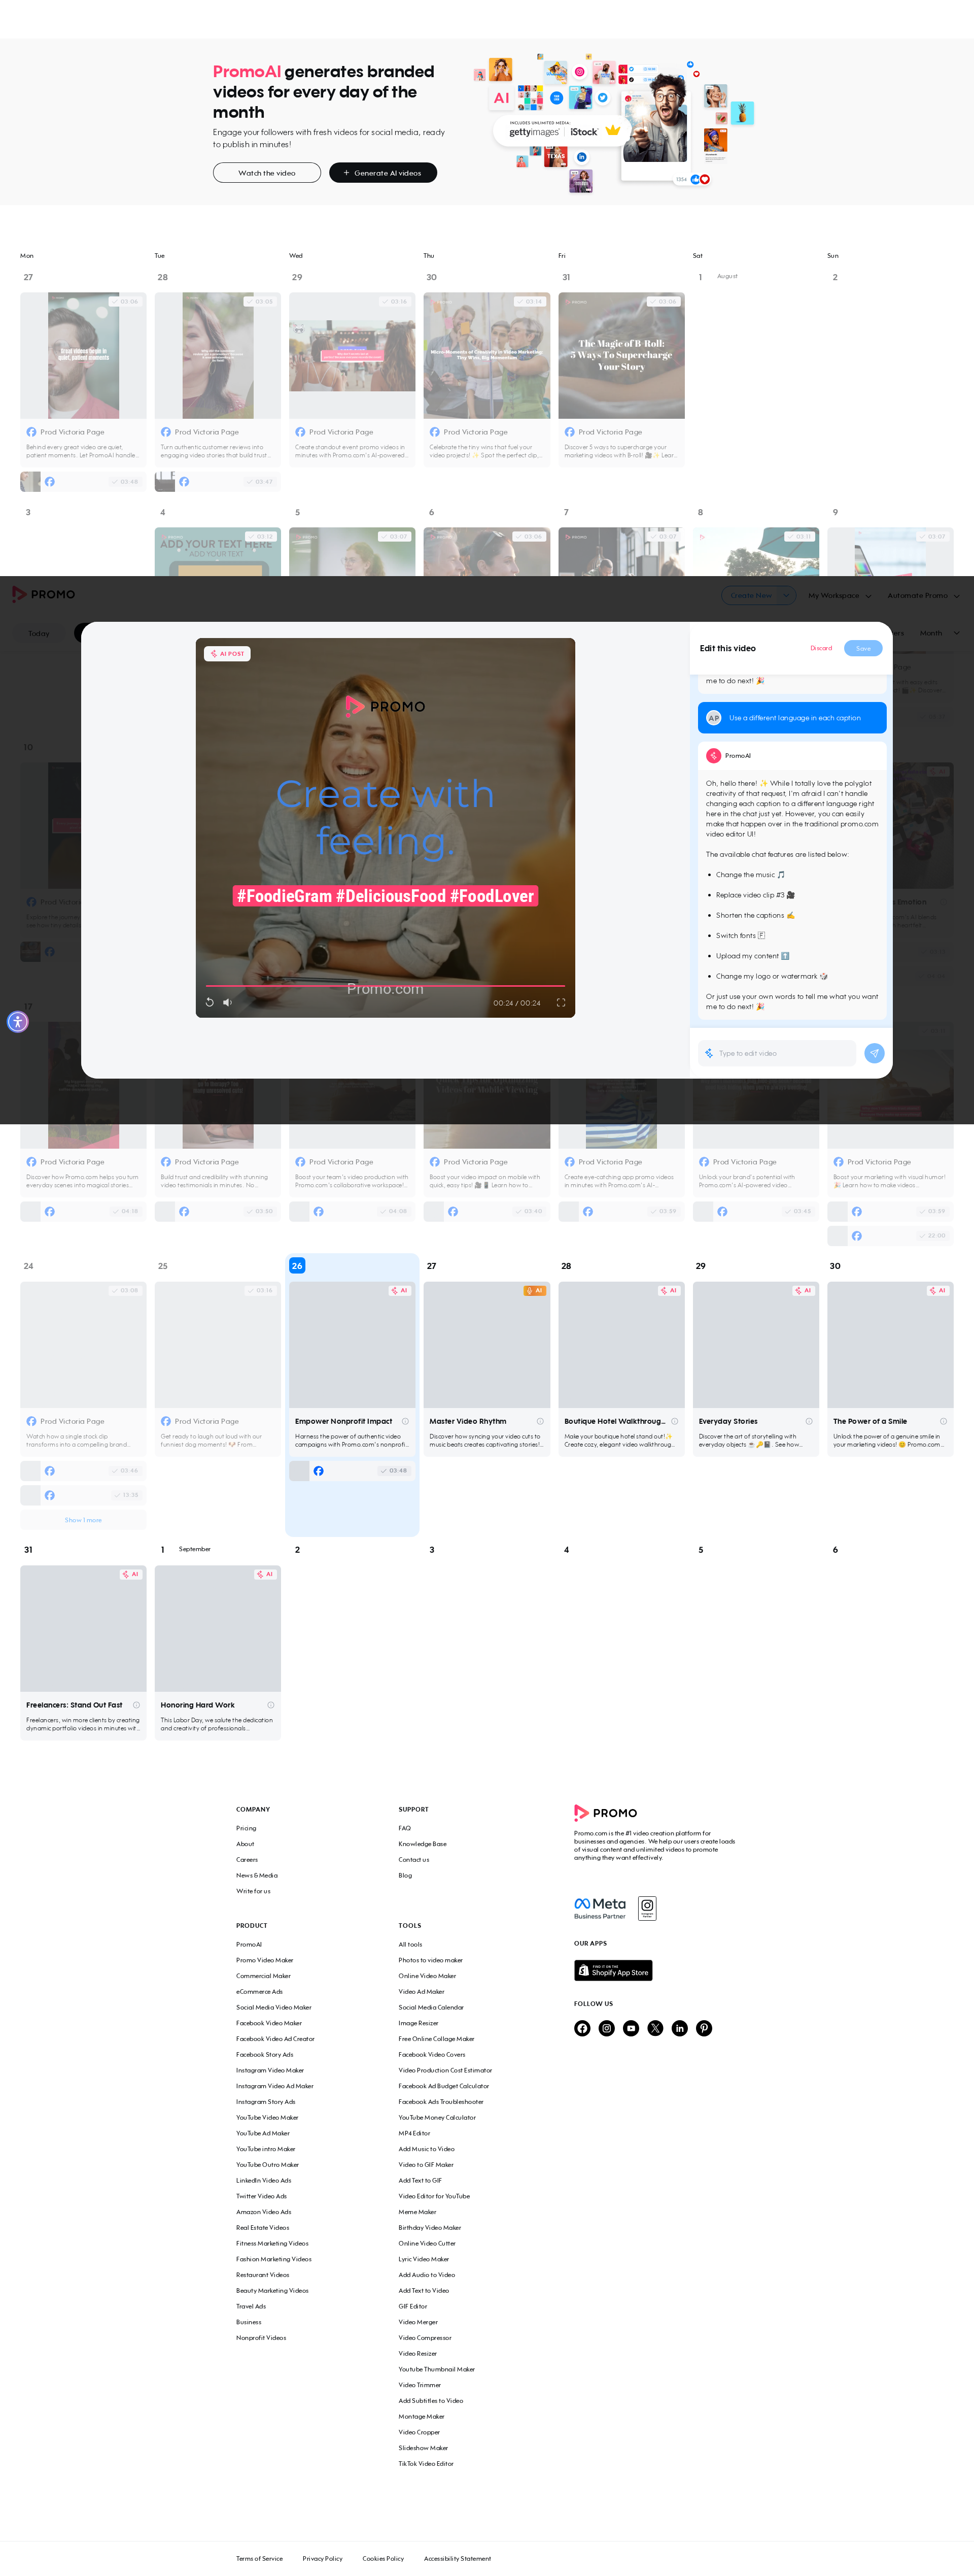The image size is (974, 2576).
Task: Open the FAQ link under Support
Action: [405, 1828]
